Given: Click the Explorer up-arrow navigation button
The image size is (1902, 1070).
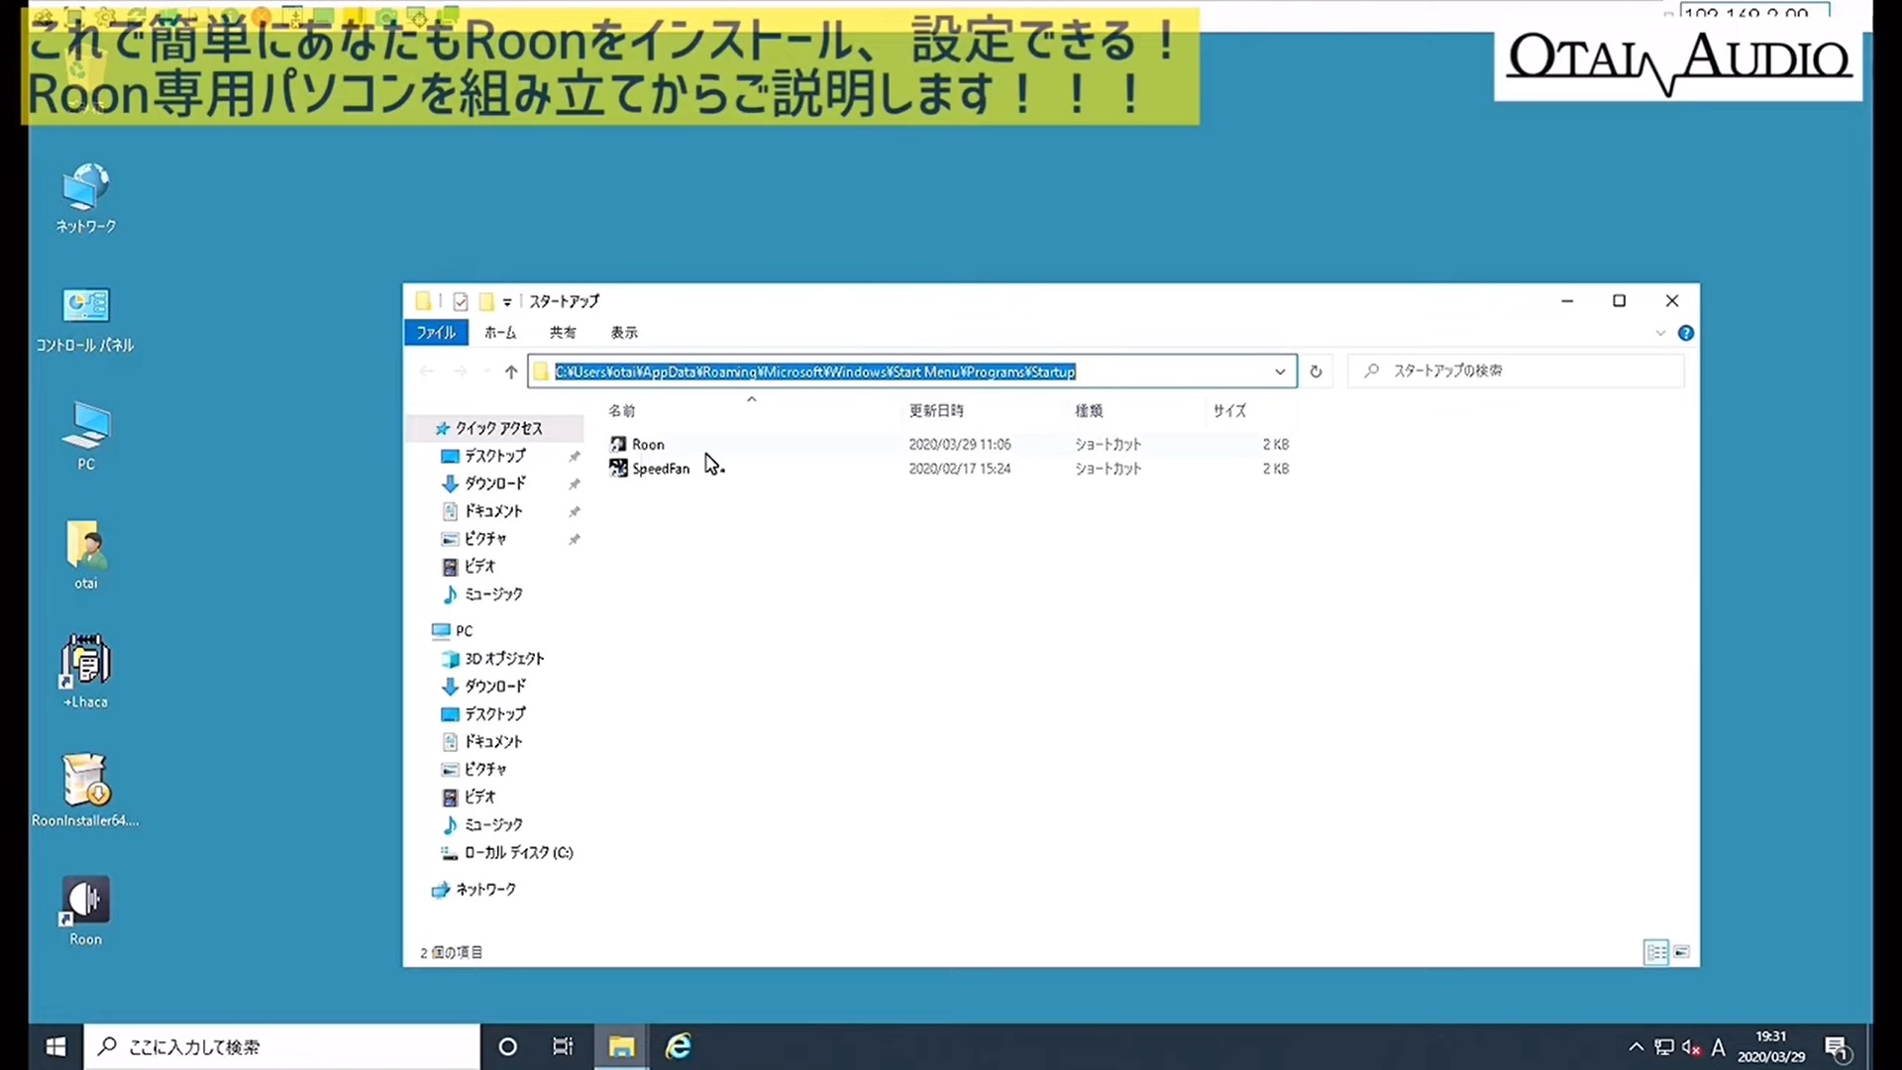Looking at the screenshot, I should [510, 372].
